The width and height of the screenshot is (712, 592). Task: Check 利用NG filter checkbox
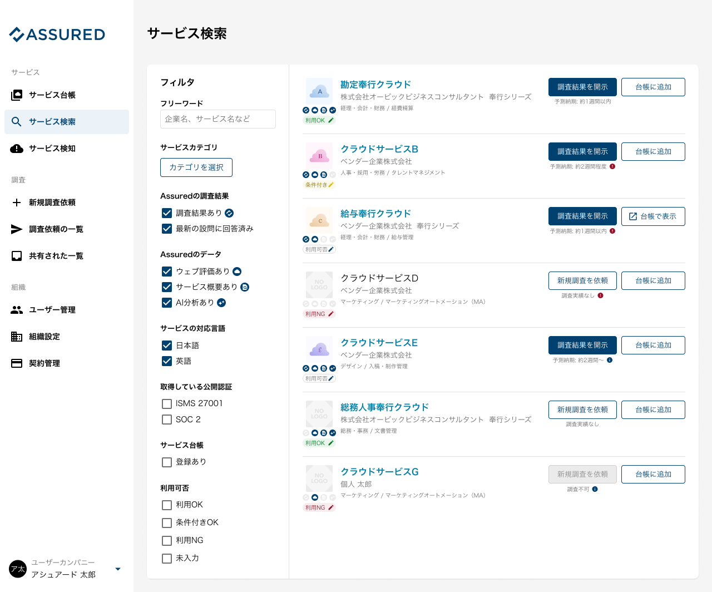click(167, 541)
